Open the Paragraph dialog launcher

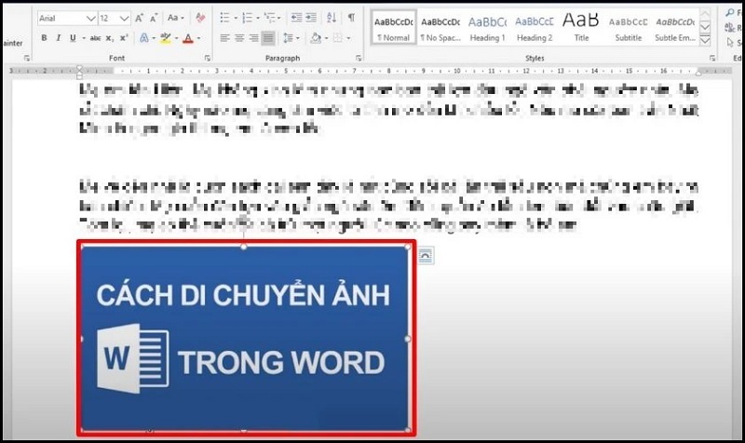click(359, 58)
